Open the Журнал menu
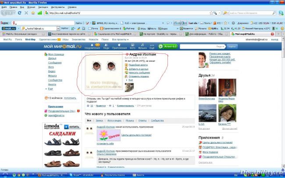 click(31, 7)
